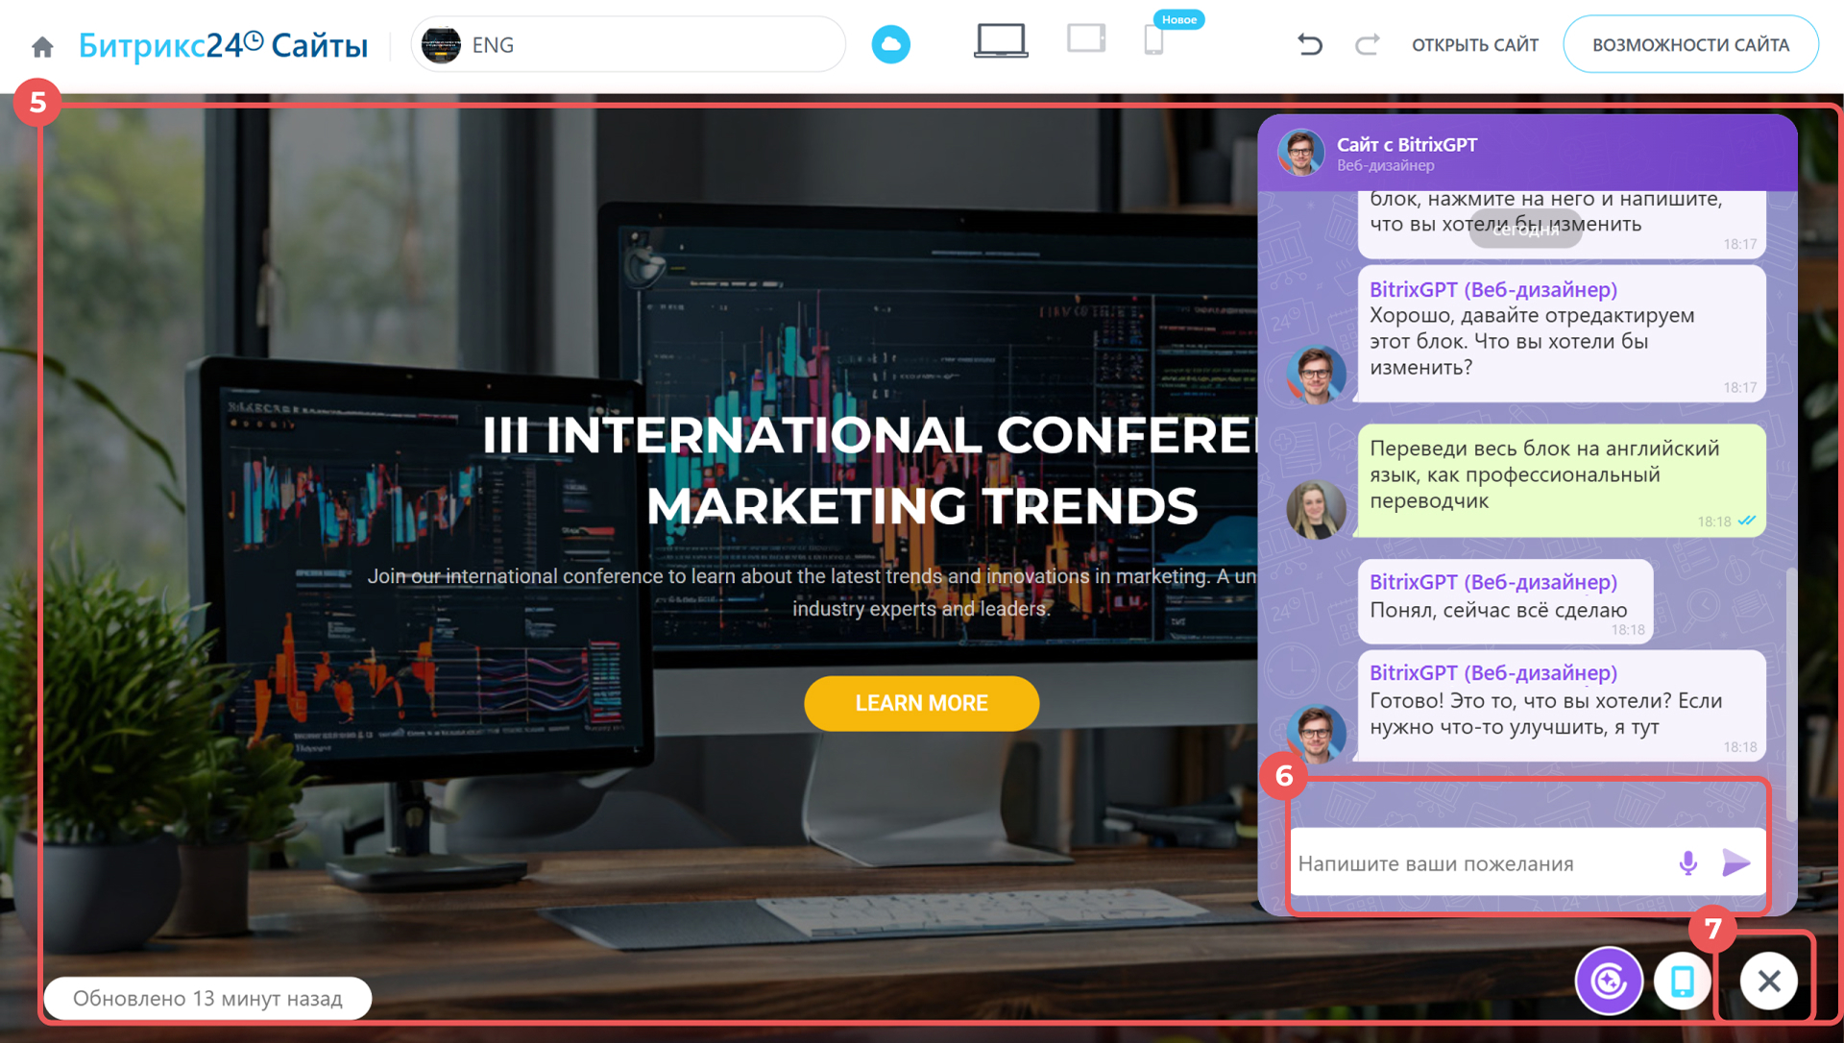Click the microphone voice input icon
1844x1043 pixels.
click(x=1687, y=862)
